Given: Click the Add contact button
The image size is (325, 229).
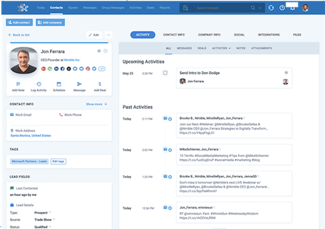Looking at the screenshot, I should [19, 22].
